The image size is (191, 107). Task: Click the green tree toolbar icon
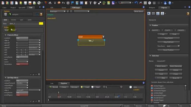104,3
